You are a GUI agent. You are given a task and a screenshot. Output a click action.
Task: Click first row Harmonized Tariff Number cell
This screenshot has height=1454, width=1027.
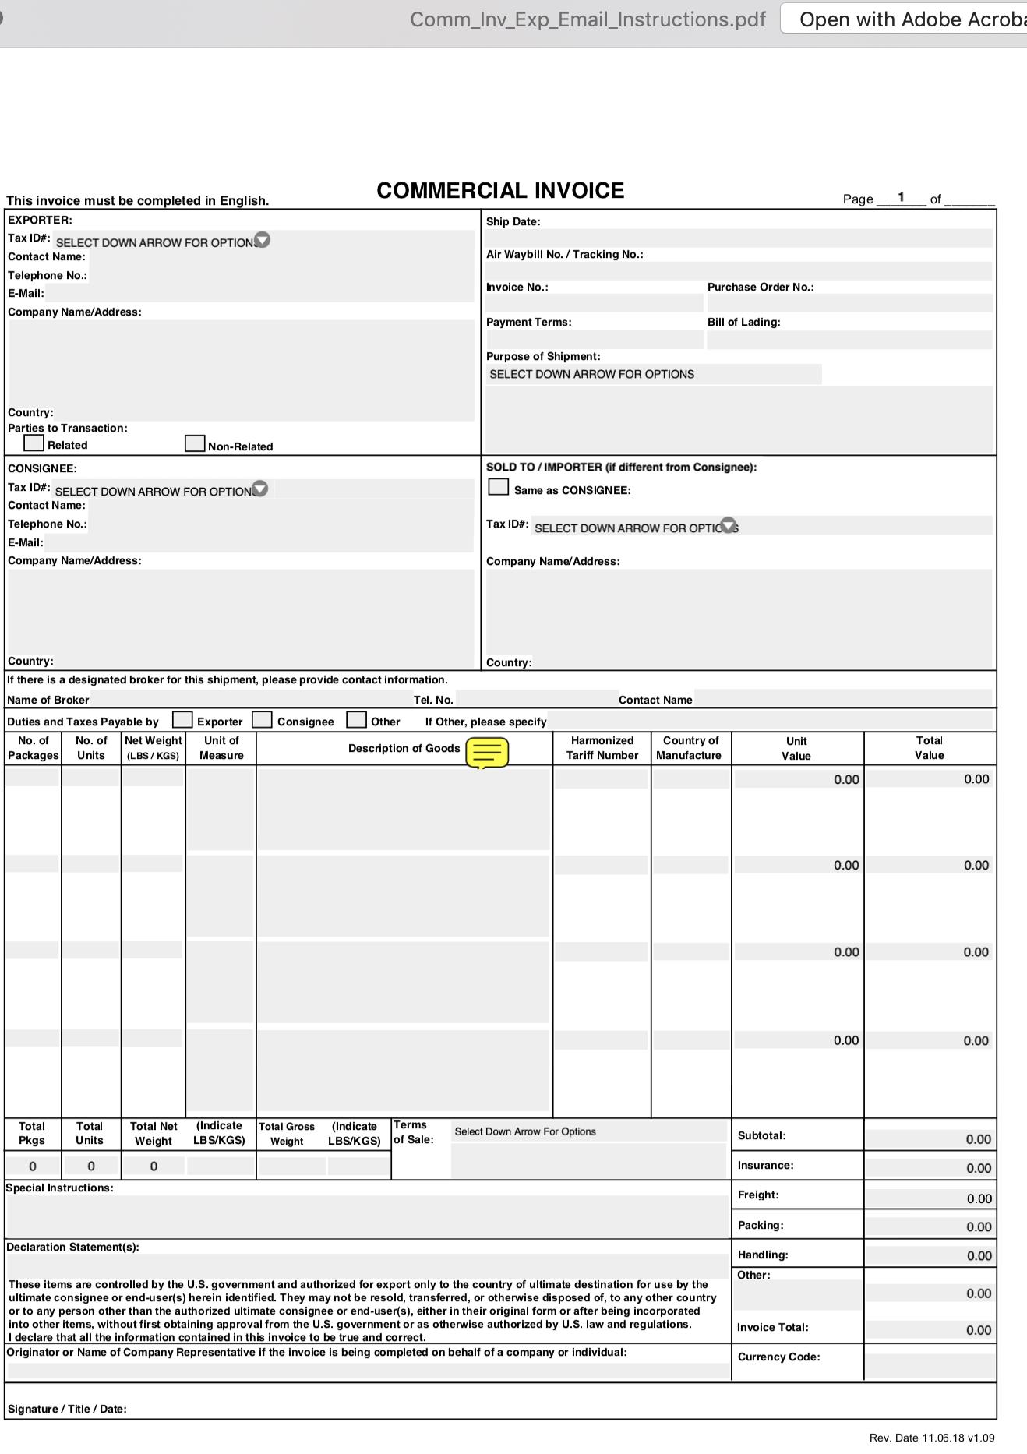coord(602,778)
